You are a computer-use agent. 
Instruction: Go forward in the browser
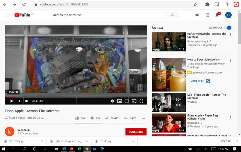(x=14, y=4)
